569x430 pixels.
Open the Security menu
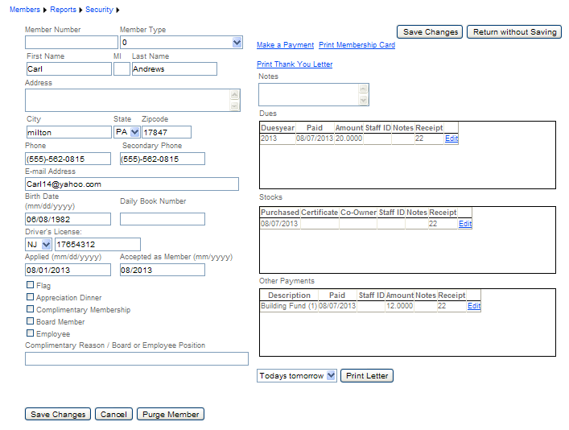[x=99, y=10]
